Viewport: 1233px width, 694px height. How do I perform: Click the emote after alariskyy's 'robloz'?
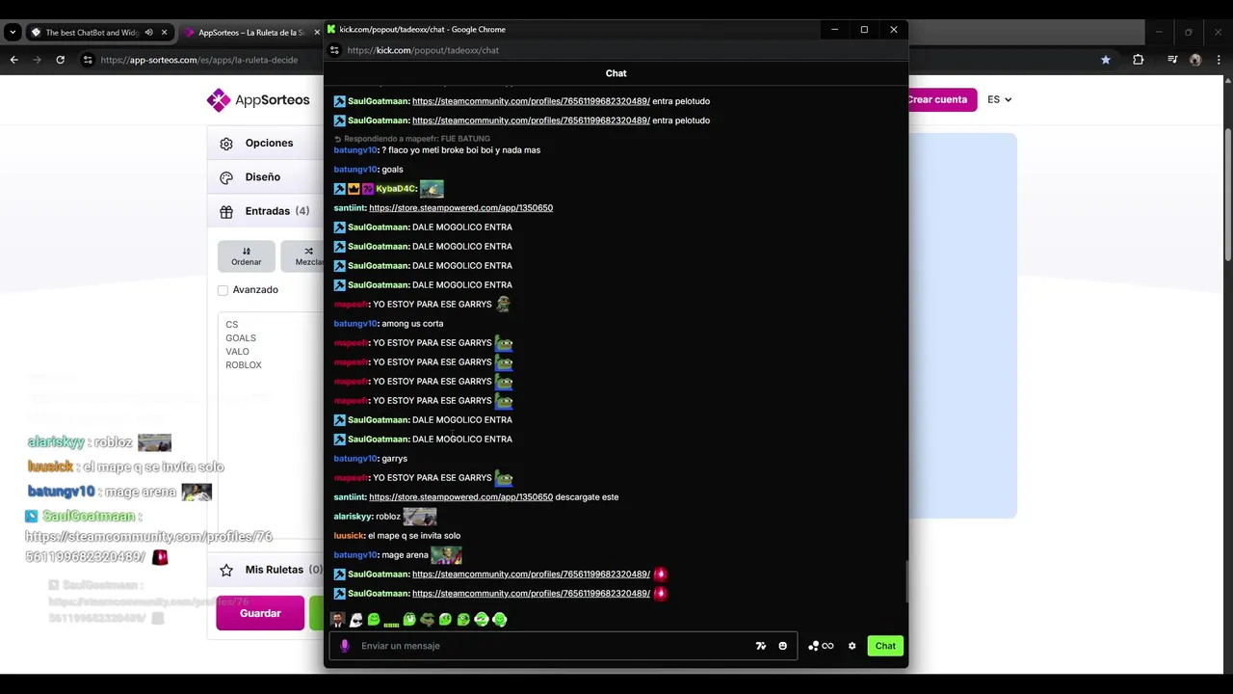(x=419, y=517)
